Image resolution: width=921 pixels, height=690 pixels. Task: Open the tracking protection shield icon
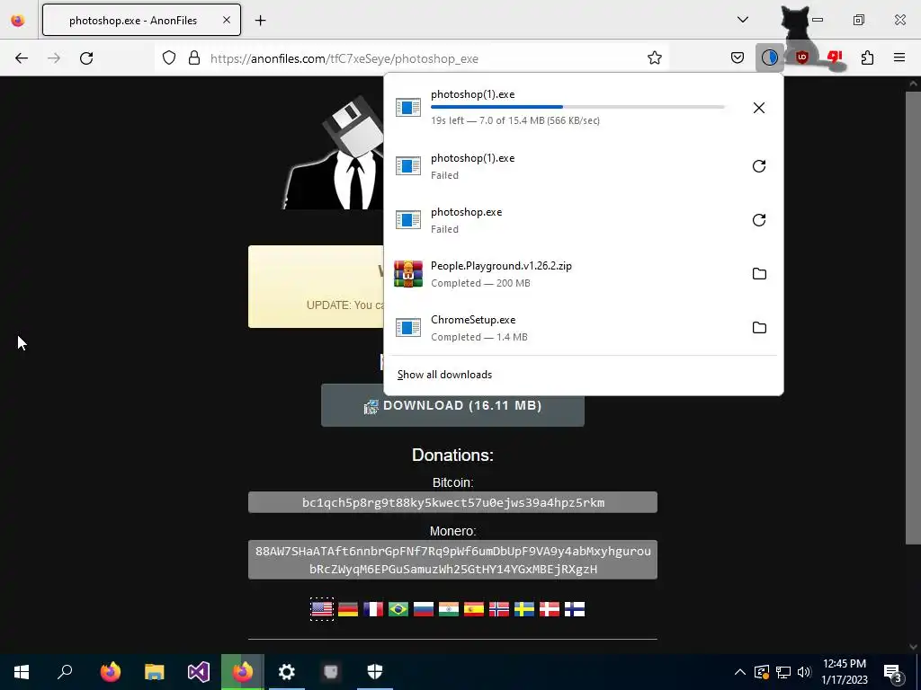[169, 58]
